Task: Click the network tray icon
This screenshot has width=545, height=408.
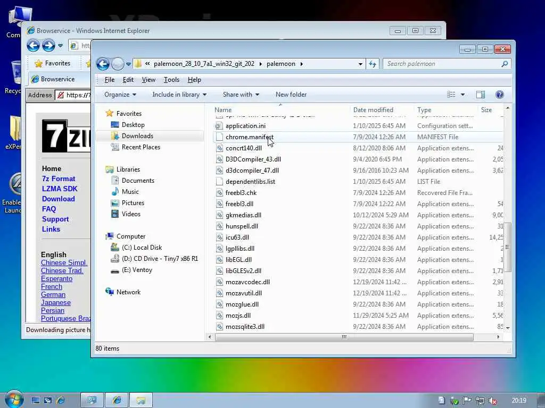Action: tap(480, 401)
